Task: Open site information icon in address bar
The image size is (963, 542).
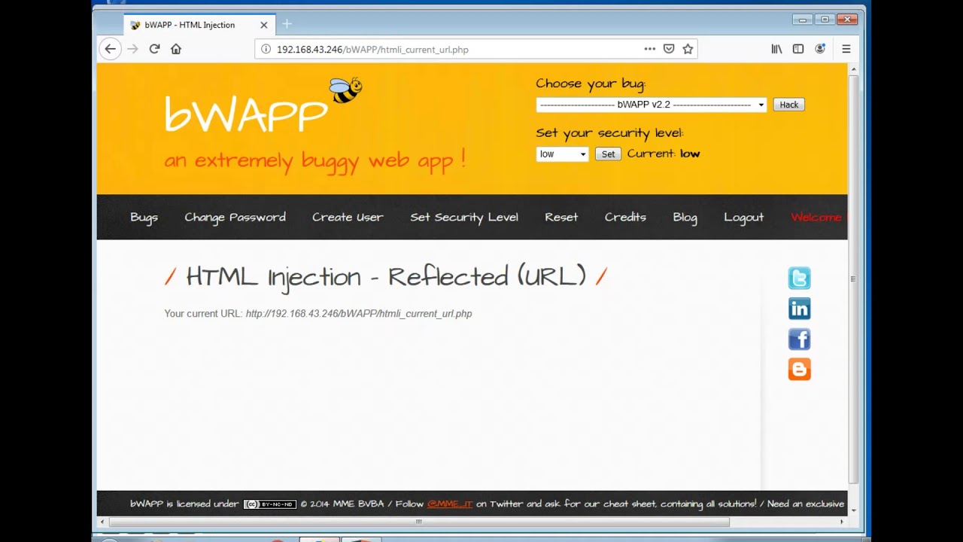Action: pos(266,49)
